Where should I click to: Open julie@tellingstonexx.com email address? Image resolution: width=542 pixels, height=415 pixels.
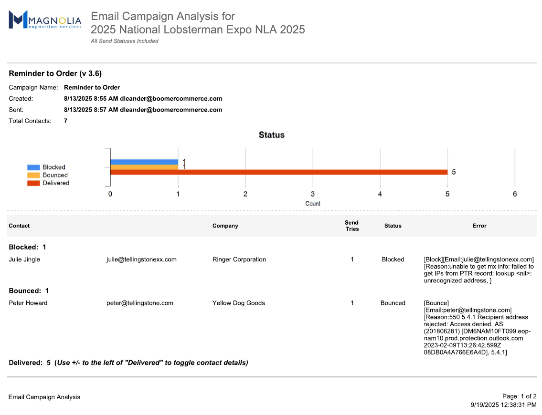[x=141, y=259]
